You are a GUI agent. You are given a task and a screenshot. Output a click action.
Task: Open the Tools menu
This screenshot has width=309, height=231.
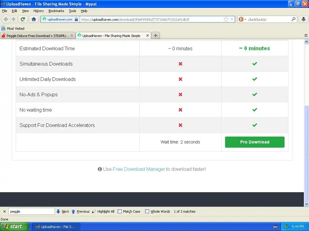(72, 11)
